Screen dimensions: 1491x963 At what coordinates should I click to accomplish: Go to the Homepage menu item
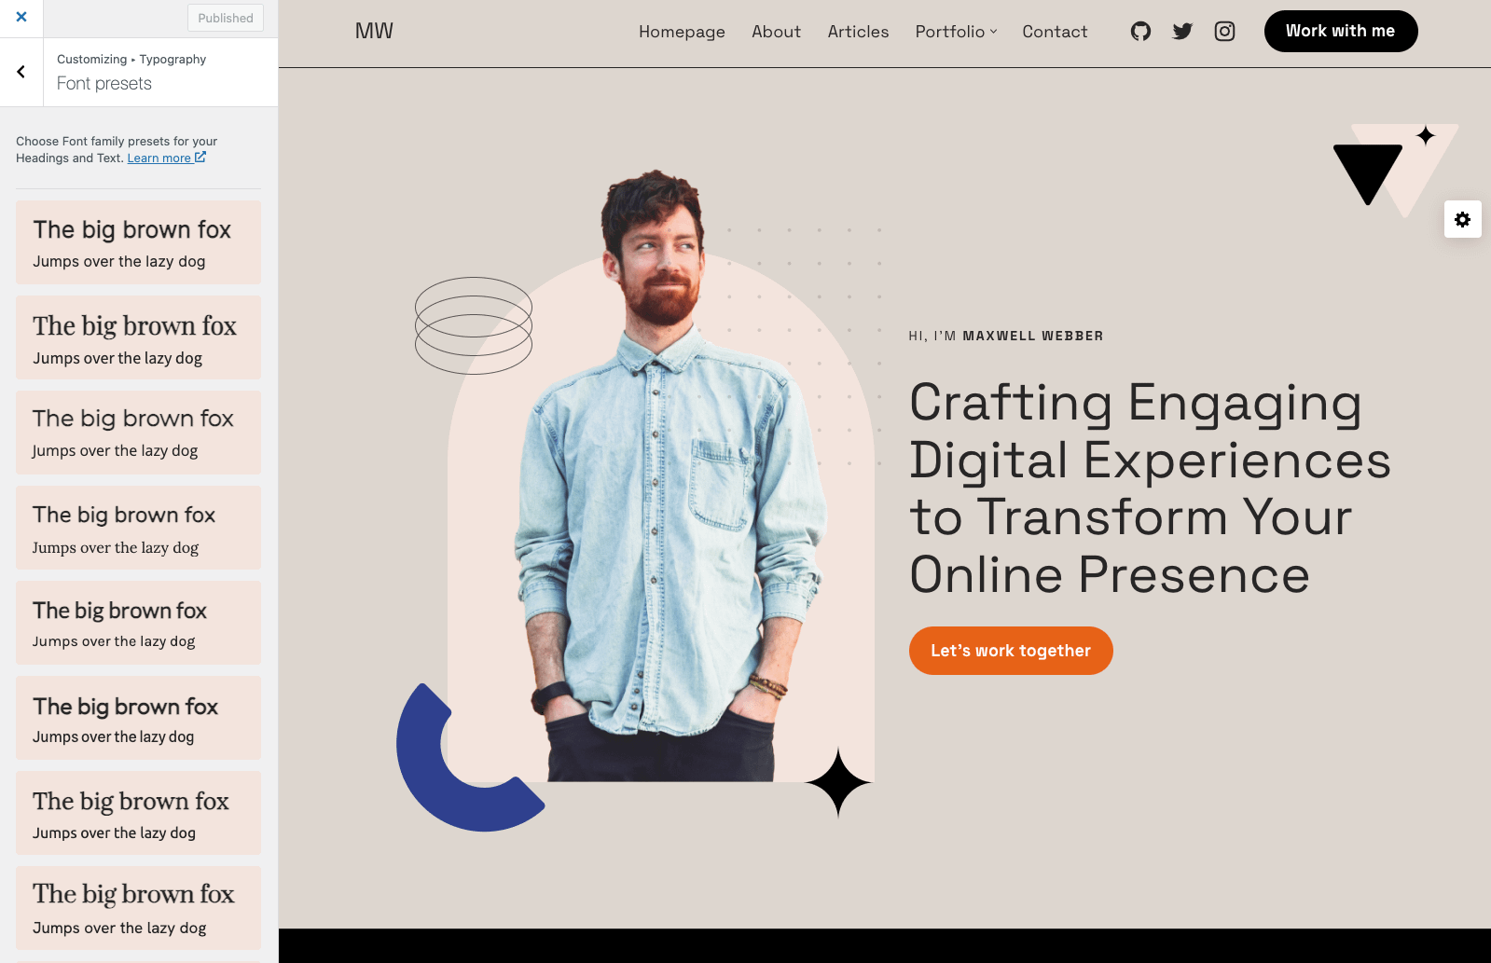pos(682,32)
